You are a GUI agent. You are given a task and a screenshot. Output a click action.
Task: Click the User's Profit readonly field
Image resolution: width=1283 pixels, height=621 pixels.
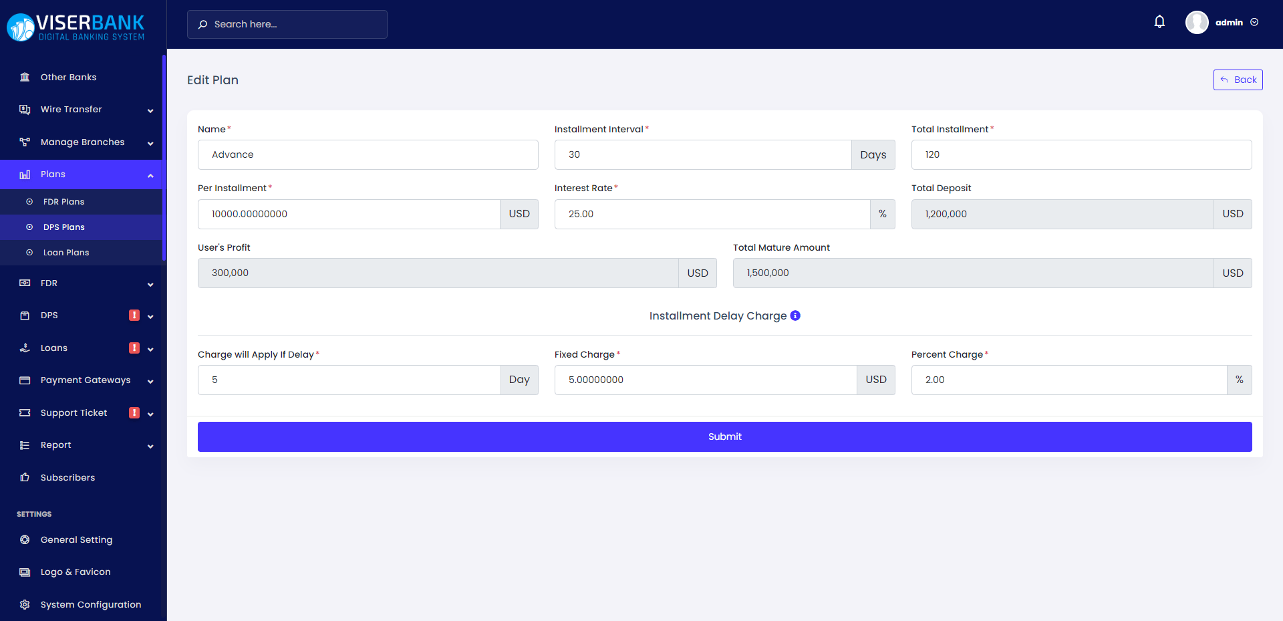tap(438, 273)
